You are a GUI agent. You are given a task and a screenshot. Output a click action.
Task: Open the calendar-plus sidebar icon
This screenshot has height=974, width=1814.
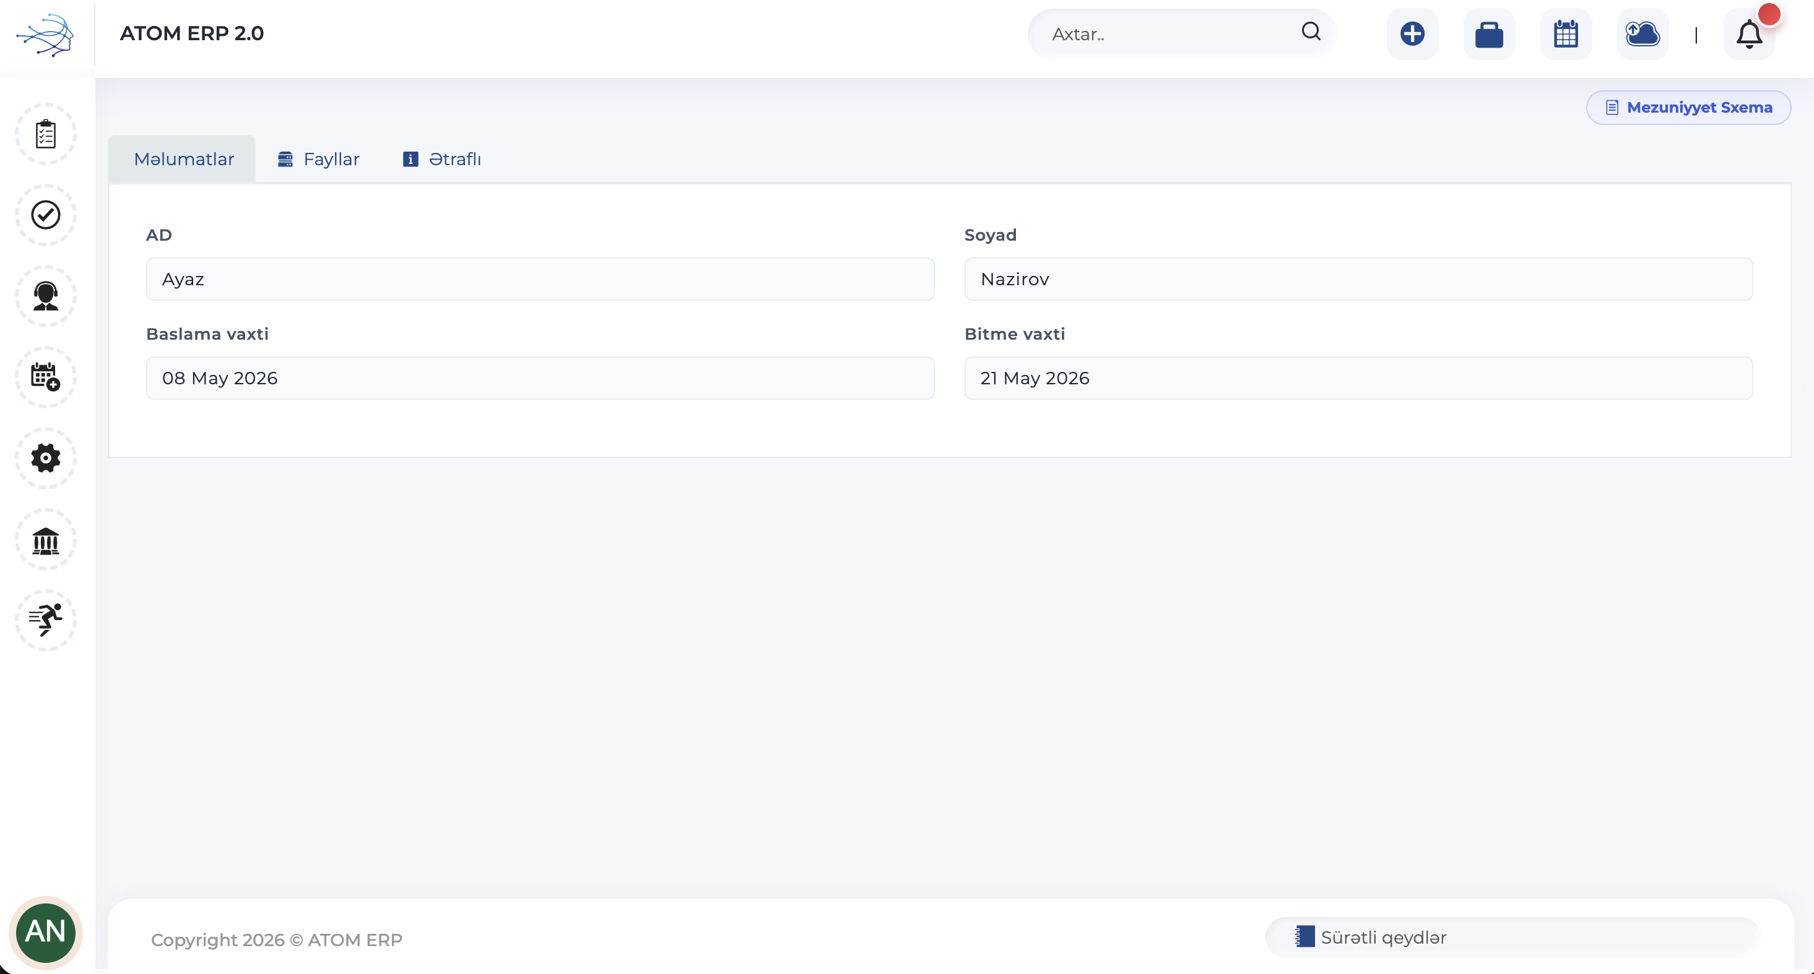pyautogui.click(x=46, y=376)
